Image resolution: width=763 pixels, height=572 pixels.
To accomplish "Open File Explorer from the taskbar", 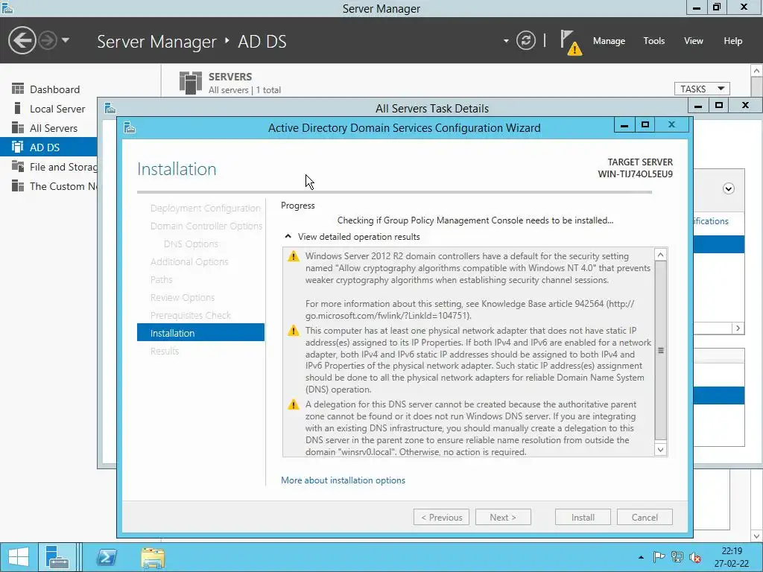I will click(152, 557).
